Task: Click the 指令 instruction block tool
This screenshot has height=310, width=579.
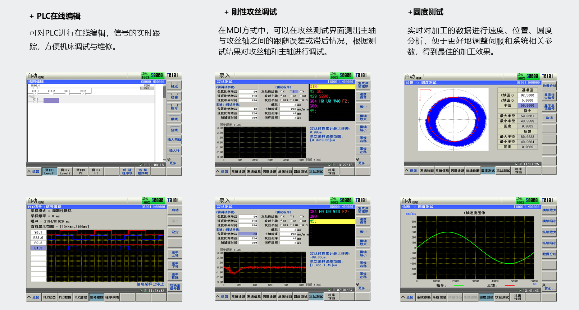Action: 174,107
